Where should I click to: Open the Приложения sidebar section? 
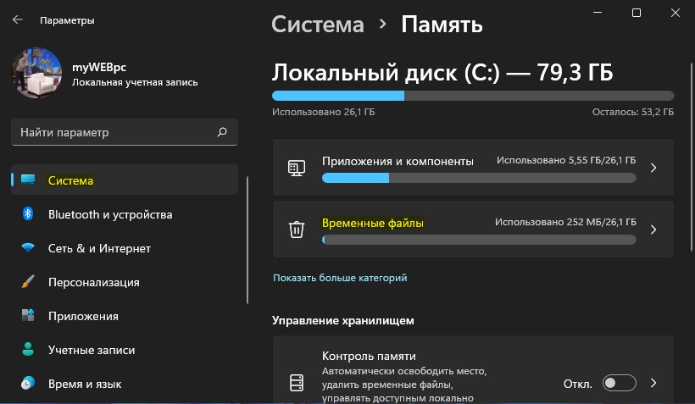click(125, 316)
